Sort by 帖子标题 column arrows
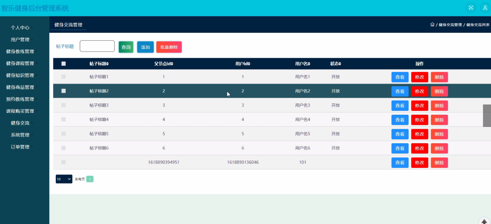This screenshot has width=491, height=224. click(107, 64)
